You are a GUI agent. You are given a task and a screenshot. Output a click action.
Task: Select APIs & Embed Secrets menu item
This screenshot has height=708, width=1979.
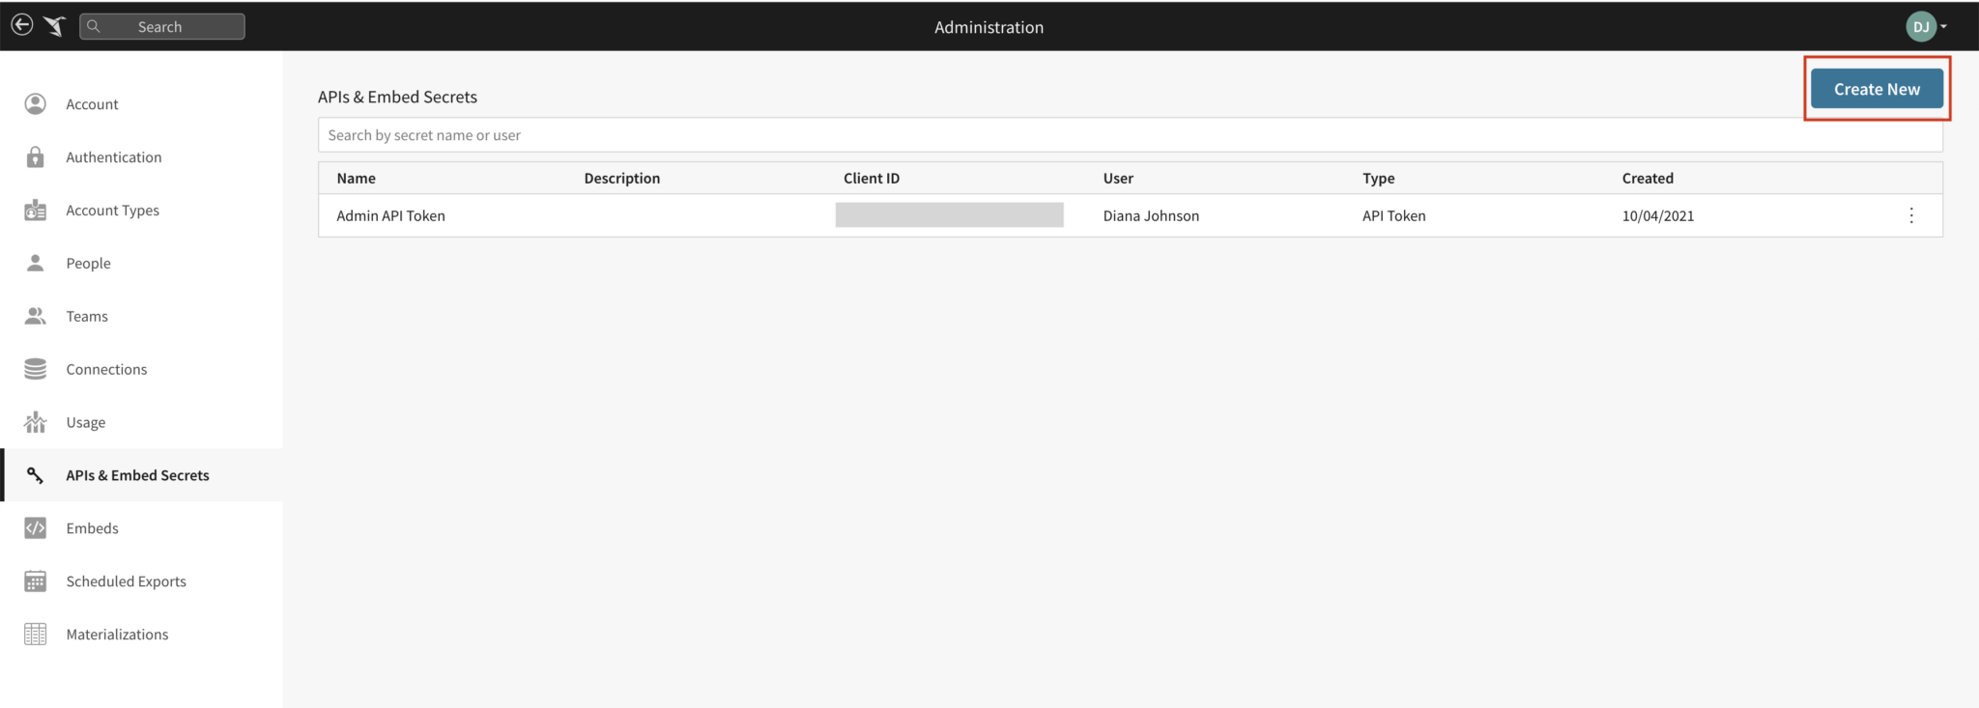tap(137, 475)
